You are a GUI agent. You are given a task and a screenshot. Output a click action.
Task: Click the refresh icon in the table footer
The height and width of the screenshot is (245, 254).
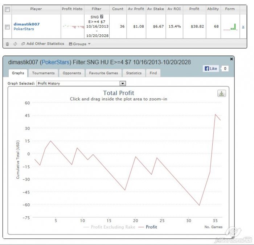15,44
